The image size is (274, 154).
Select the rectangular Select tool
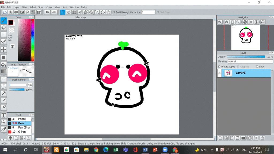pos(3,79)
